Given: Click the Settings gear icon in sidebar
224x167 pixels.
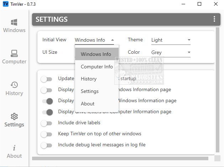Looking at the screenshot, I should click(x=14, y=116).
